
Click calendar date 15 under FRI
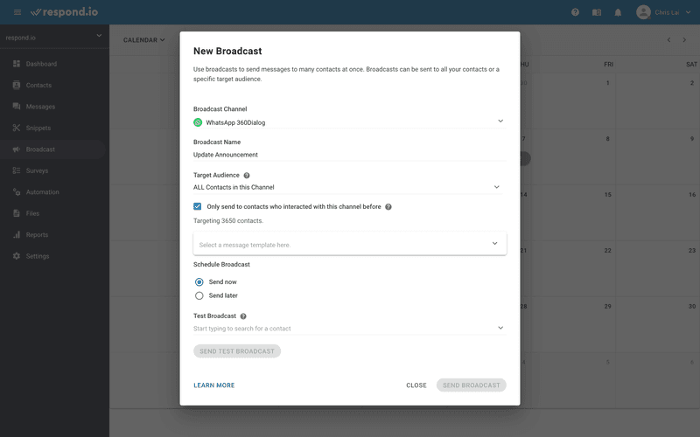pyautogui.click(x=607, y=194)
